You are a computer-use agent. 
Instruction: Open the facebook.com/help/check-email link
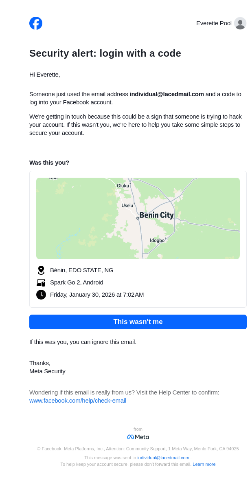pos(78,401)
